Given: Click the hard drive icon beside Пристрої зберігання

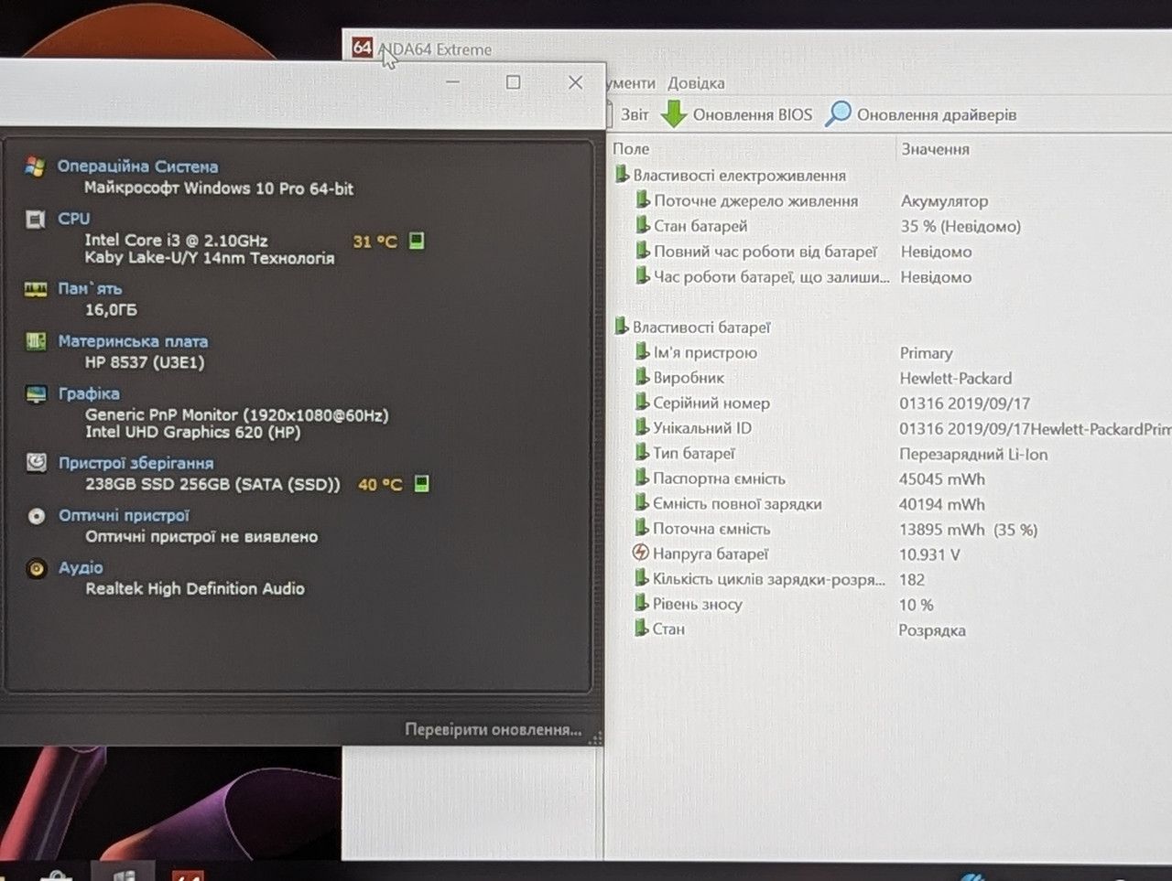Looking at the screenshot, I should click(36, 463).
